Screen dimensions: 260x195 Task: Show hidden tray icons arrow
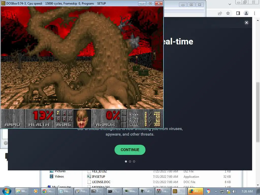click(216, 191)
